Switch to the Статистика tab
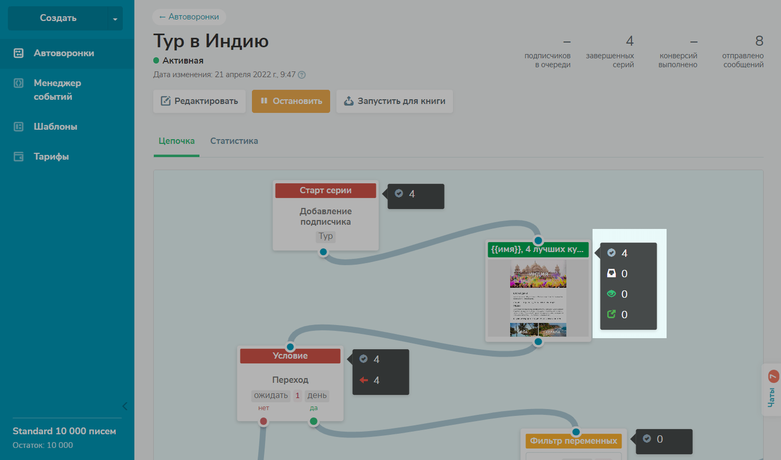The image size is (781, 460). tap(234, 141)
